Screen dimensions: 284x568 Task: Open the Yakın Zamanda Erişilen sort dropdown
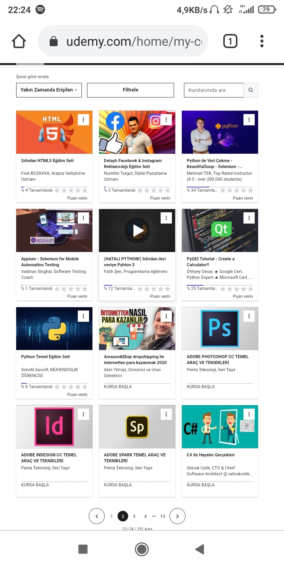click(x=49, y=90)
